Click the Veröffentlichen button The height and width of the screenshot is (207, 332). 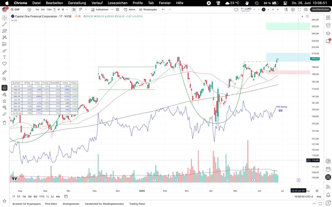pos(320,10)
